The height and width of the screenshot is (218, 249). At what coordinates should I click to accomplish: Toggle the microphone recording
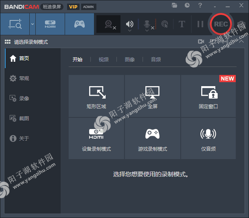147,24
